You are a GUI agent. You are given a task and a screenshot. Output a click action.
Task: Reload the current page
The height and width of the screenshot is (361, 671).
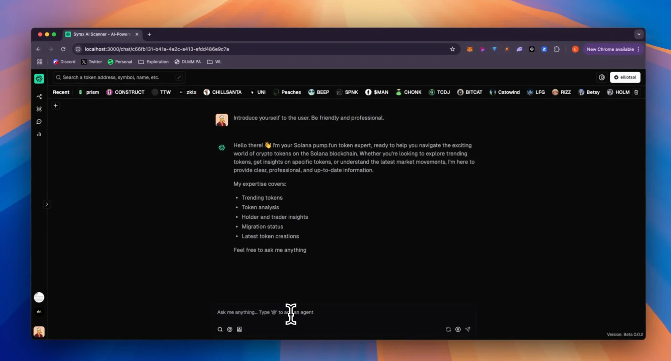pos(63,49)
